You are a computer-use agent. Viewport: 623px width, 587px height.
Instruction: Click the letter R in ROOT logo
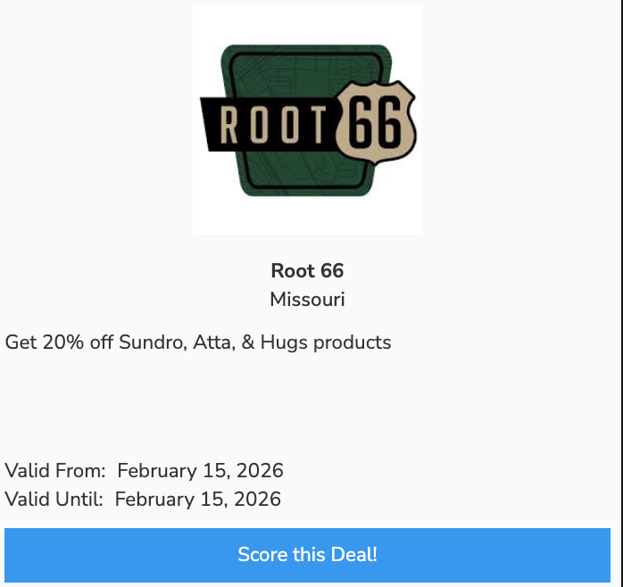[x=228, y=126]
